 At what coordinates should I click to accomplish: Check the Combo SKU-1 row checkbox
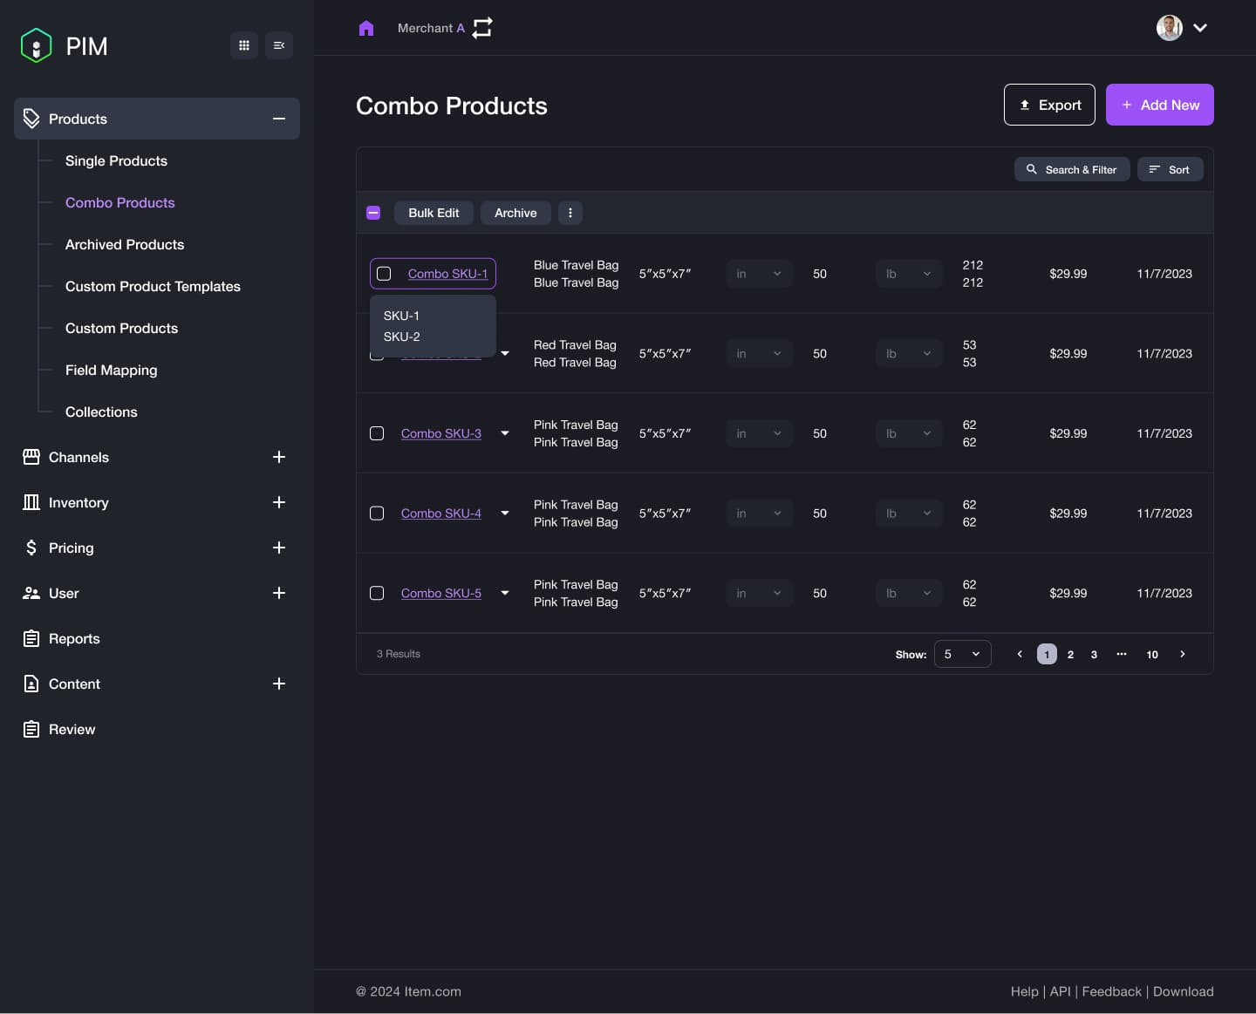pos(384,274)
